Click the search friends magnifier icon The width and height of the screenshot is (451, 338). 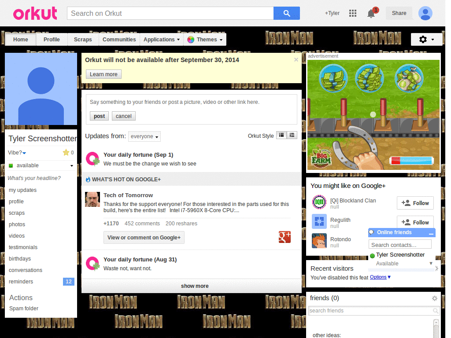point(436,311)
